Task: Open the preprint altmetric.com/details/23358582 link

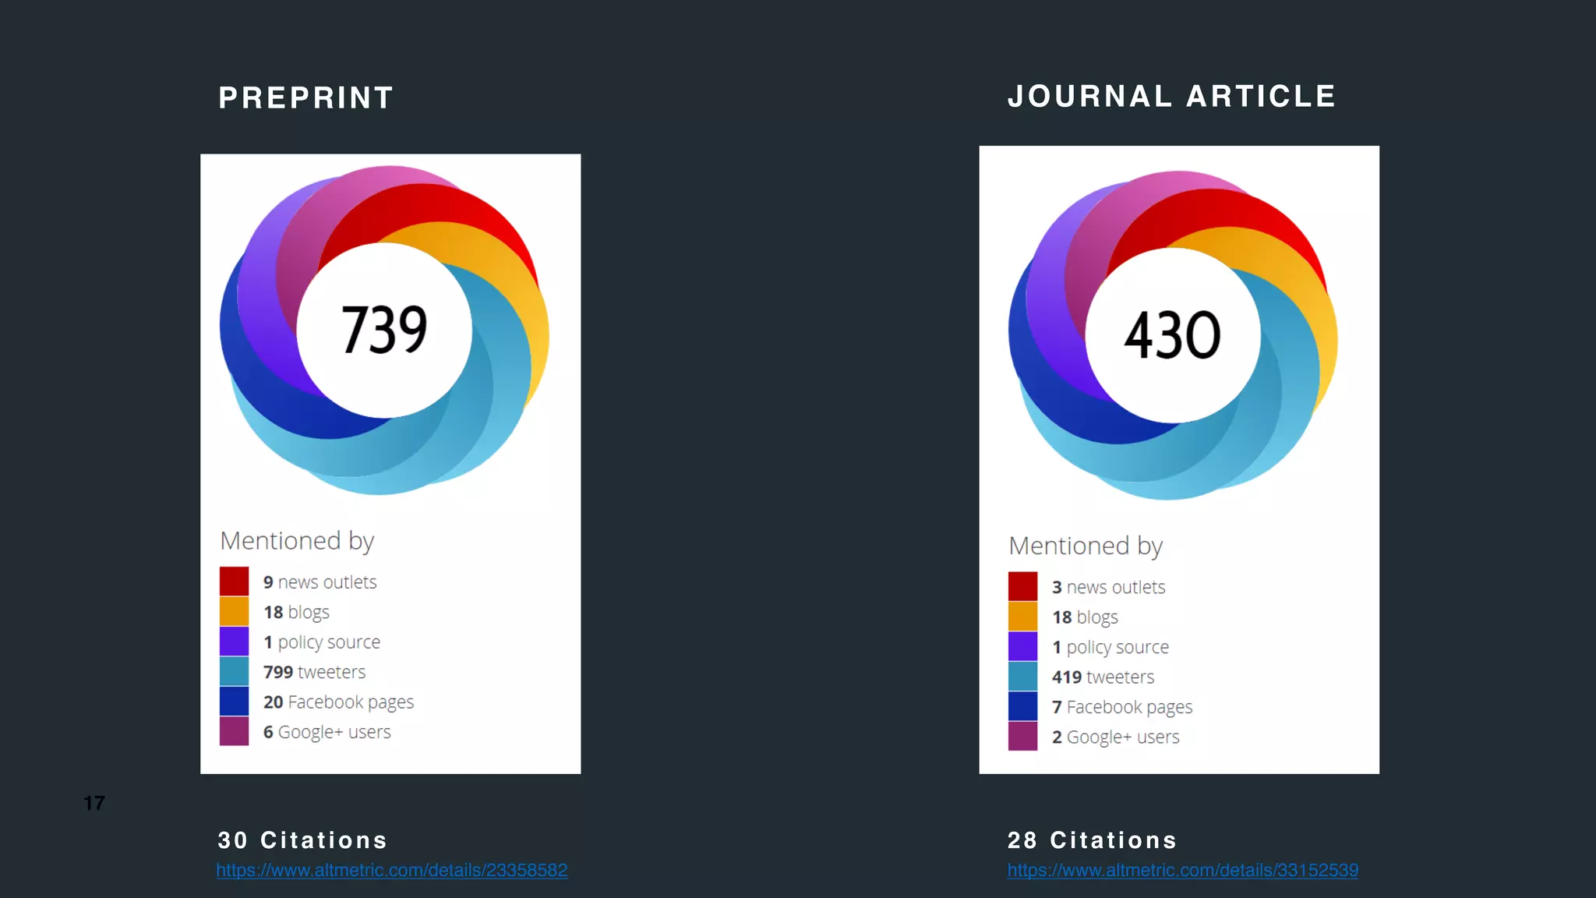Action: tap(392, 870)
